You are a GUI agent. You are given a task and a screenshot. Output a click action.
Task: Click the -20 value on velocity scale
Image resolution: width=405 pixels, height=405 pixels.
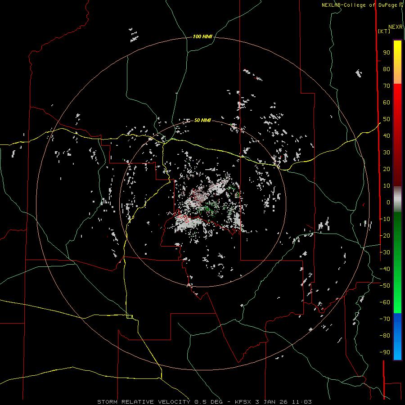(x=385, y=235)
